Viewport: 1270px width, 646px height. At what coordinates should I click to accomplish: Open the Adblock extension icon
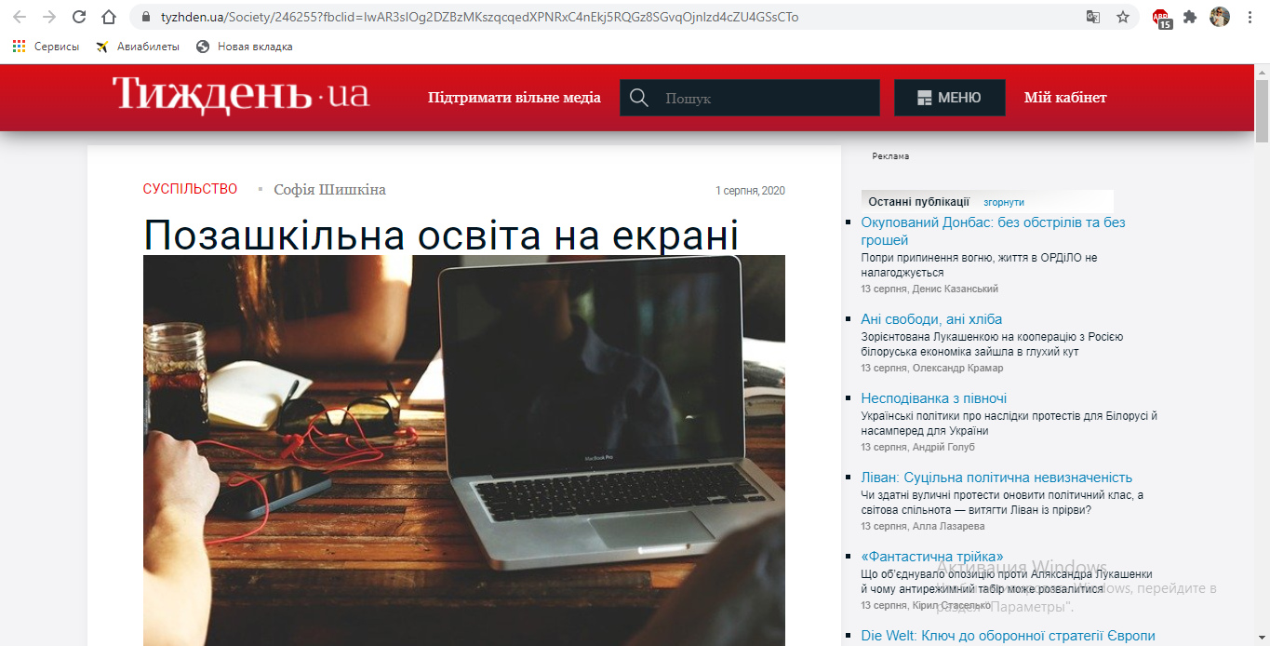point(1161,18)
